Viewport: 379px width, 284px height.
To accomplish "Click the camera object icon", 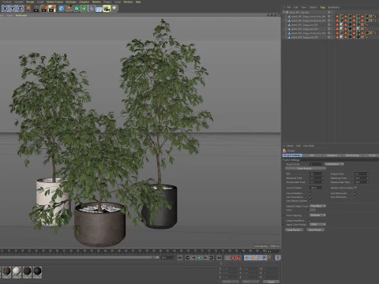I will (x=107, y=9).
